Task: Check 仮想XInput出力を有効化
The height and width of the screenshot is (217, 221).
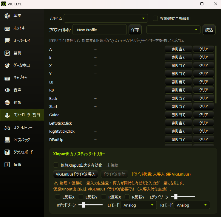Action: point(56,165)
